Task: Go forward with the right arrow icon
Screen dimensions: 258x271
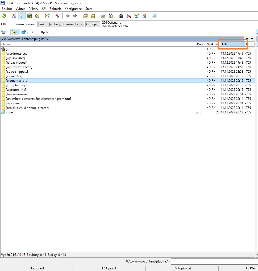Action: pos(75,16)
